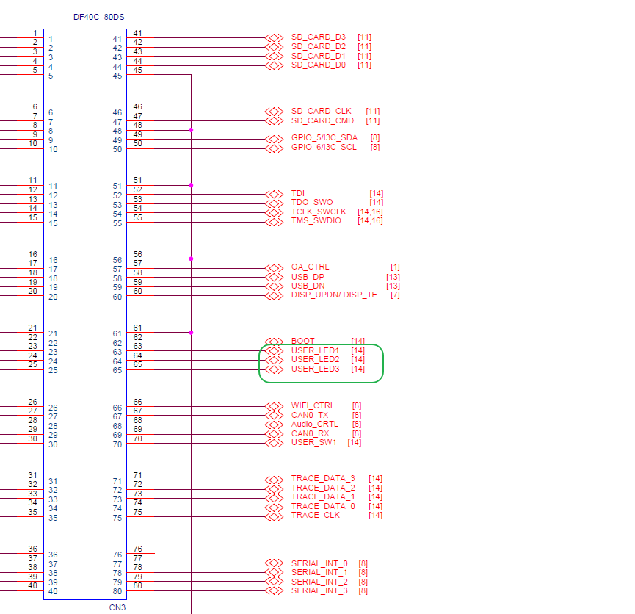Select the DISP_UPDN/ DISP_TE net label
Viewport: 635px width, 614px height.
(334, 295)
